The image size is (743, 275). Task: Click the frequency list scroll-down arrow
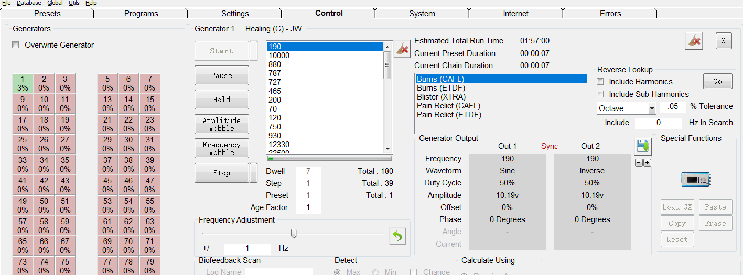pos(387,149)
